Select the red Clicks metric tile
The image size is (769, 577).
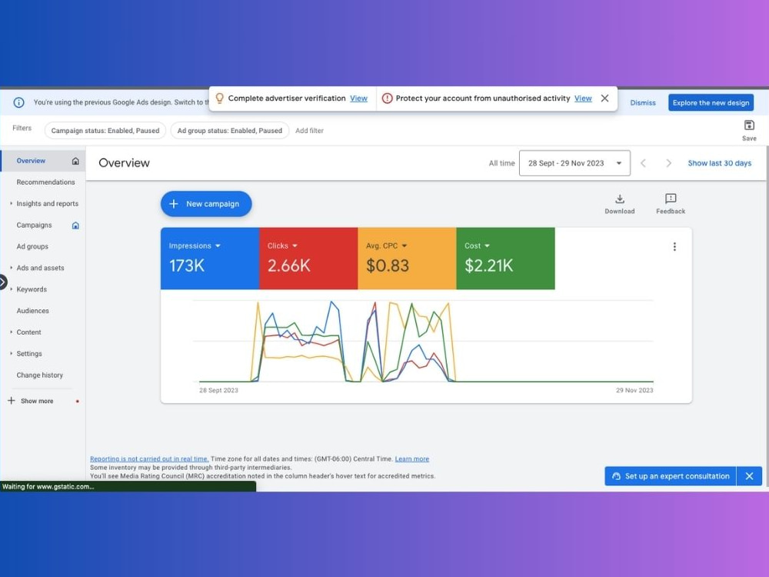click(308, 258)
